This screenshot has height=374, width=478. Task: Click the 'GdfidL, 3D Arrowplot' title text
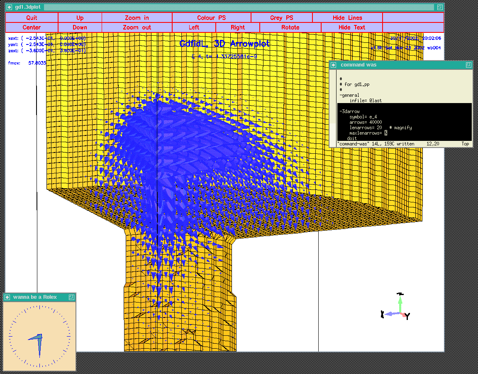(x=224, y=44)
